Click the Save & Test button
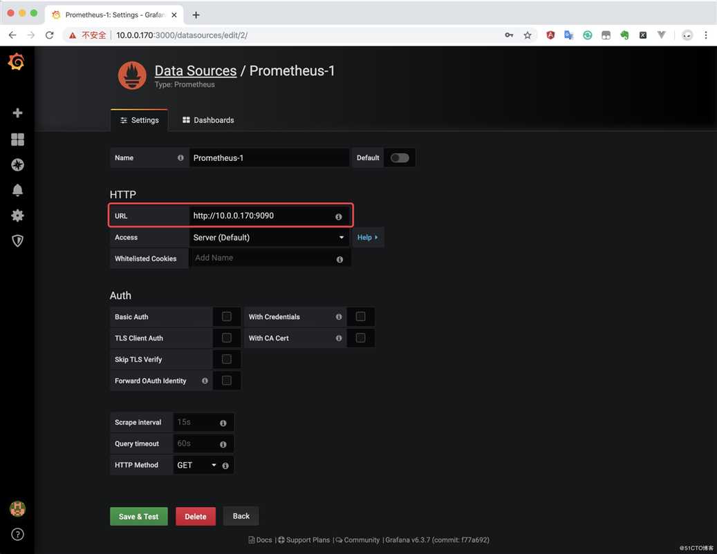This screenshot has width=717, height=554. [138, 517]
